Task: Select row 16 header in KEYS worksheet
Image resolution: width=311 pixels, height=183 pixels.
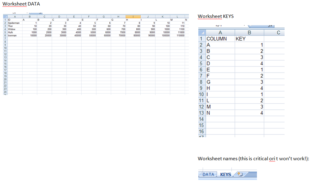Action: coord(202,131)
